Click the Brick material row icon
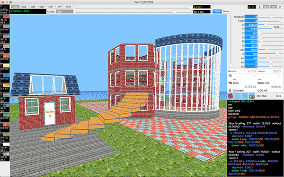 [x=230, y=83]
